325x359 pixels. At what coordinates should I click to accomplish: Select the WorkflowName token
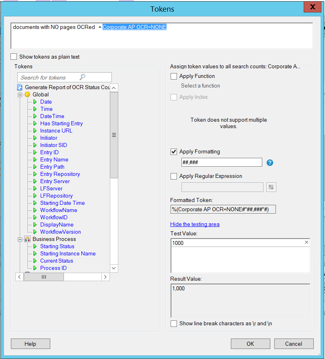[58, 210]
